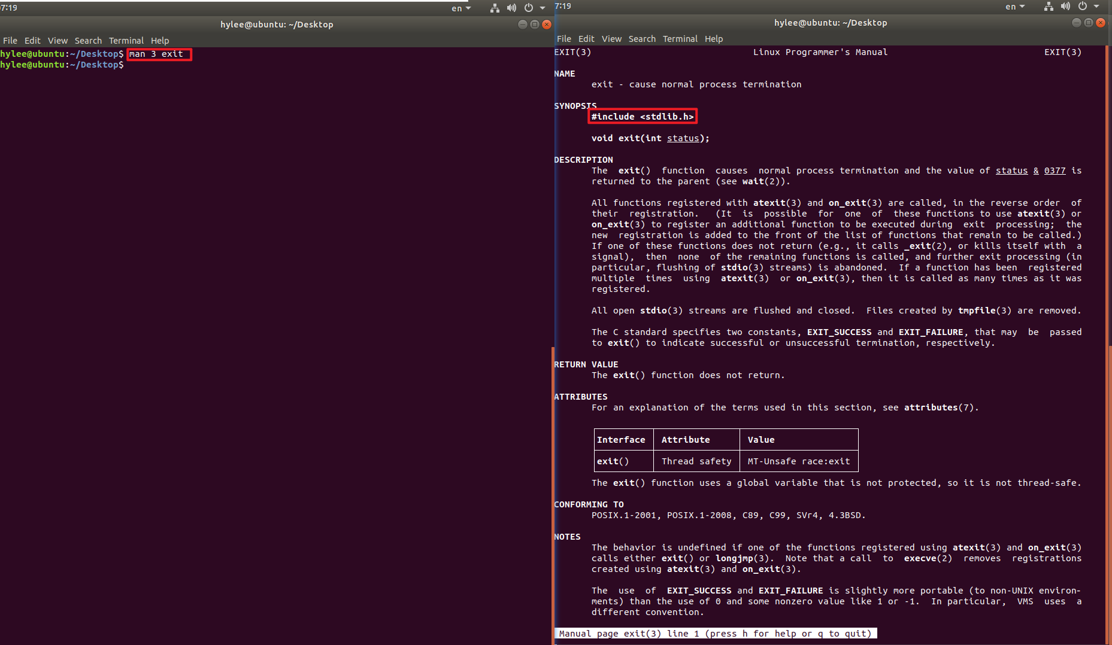The image size is (1112, 645).
Task: Click network icon in right top bar
Action: coord(1049,7)
